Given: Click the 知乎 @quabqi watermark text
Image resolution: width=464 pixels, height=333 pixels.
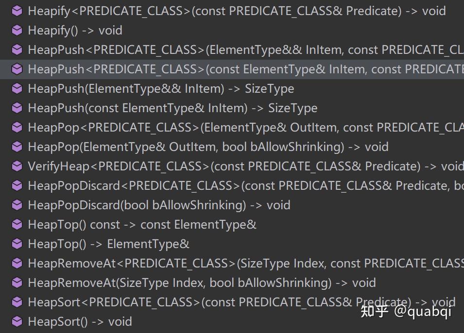Looking at the screenshot, I should 406,311.
